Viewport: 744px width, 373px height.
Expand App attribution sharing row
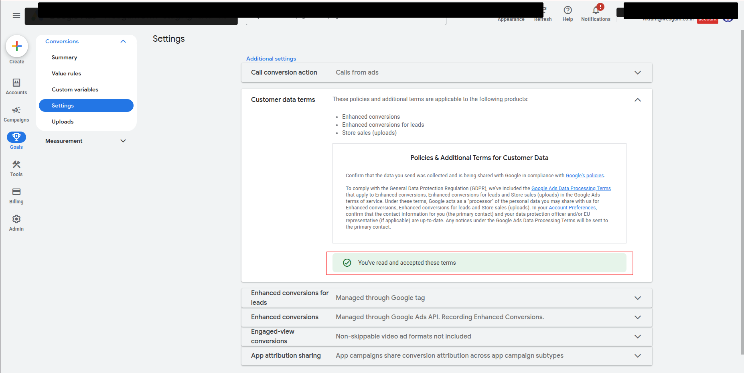tap(446, 356)
